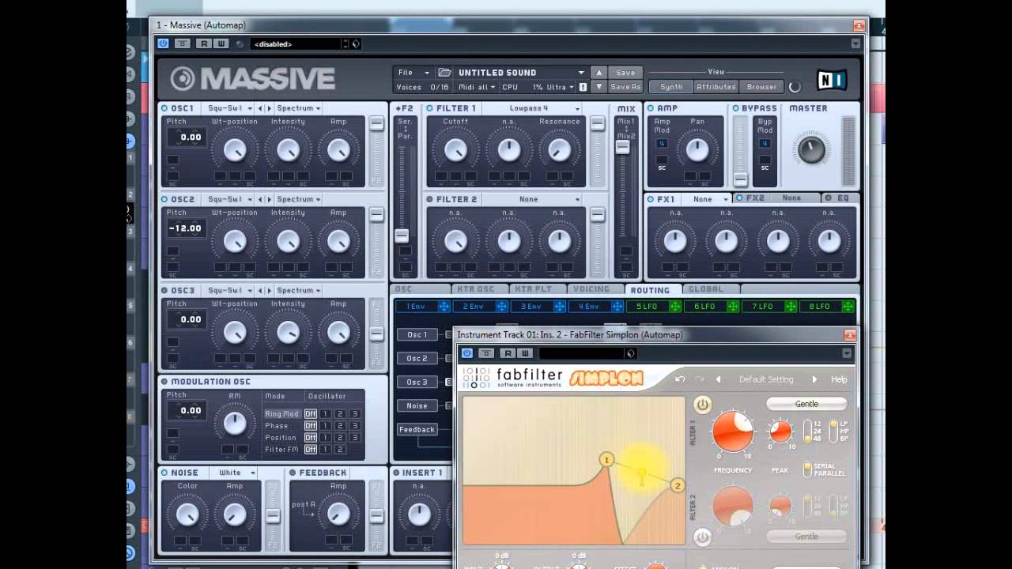Click the Simplon window R automation button

click(508, 353)
